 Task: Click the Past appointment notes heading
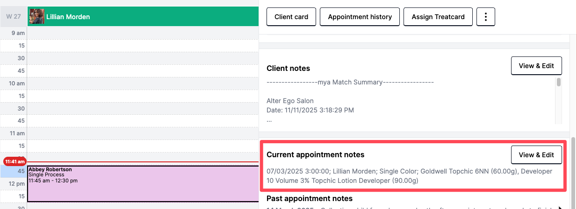coord(310,199)
